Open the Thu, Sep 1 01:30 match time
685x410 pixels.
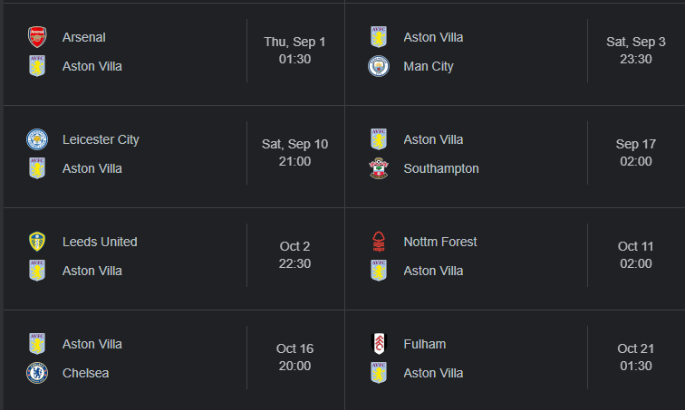[x=294, y=51]
